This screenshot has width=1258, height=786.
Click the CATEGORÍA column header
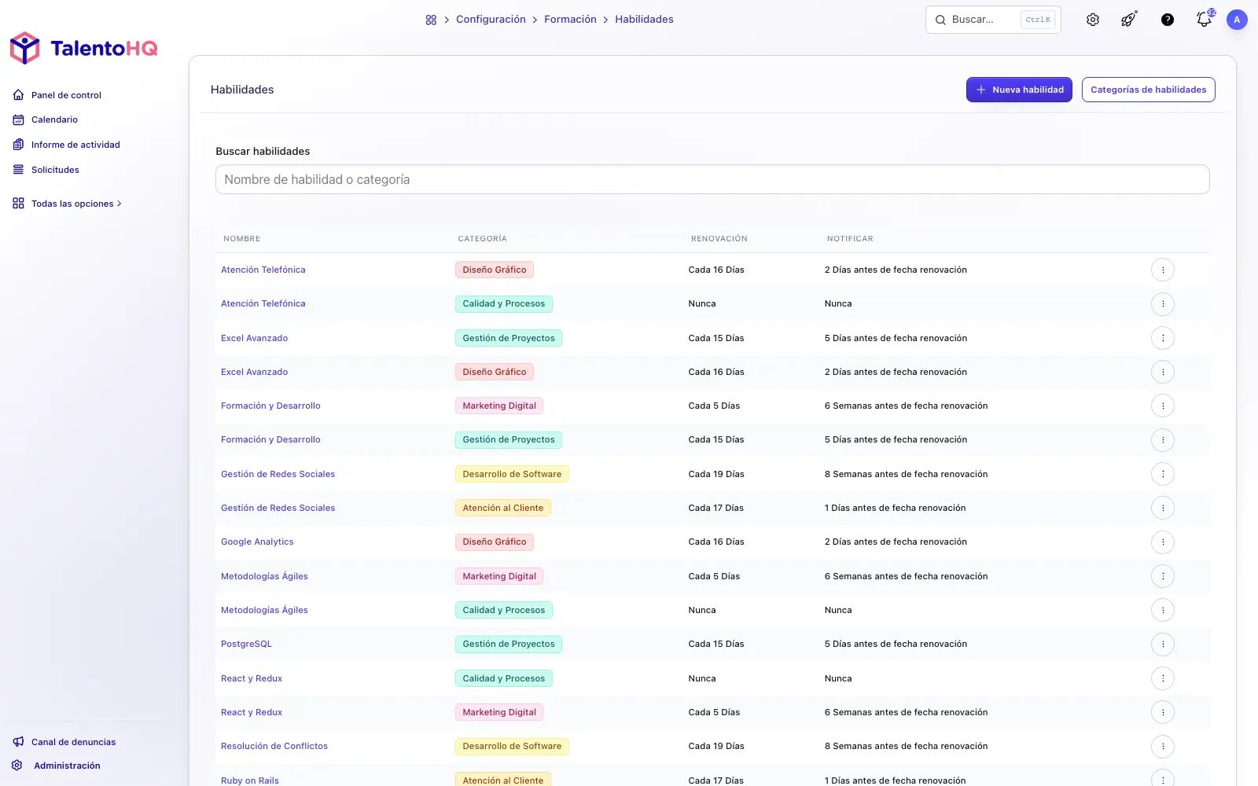[483, 239]
